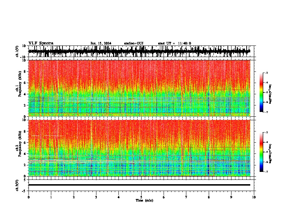286x221 pixels.
Task: Click time axis tick label "8"
Action: click(209, 197)
